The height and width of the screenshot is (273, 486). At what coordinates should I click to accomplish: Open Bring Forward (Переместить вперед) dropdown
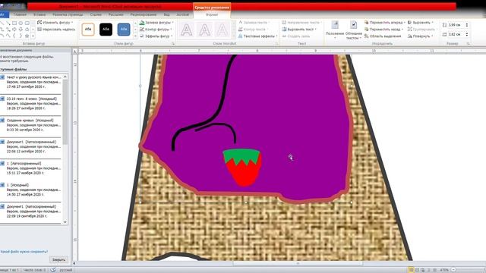pyautogui.click(x=385, y=22)
